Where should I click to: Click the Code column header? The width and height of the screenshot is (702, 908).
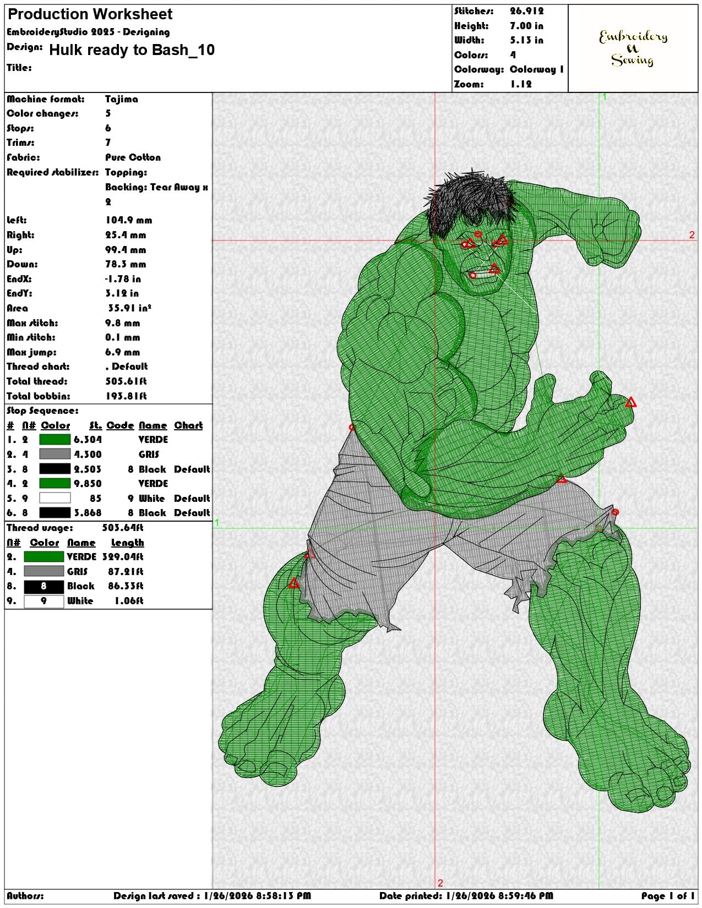(x=120, y=425)
